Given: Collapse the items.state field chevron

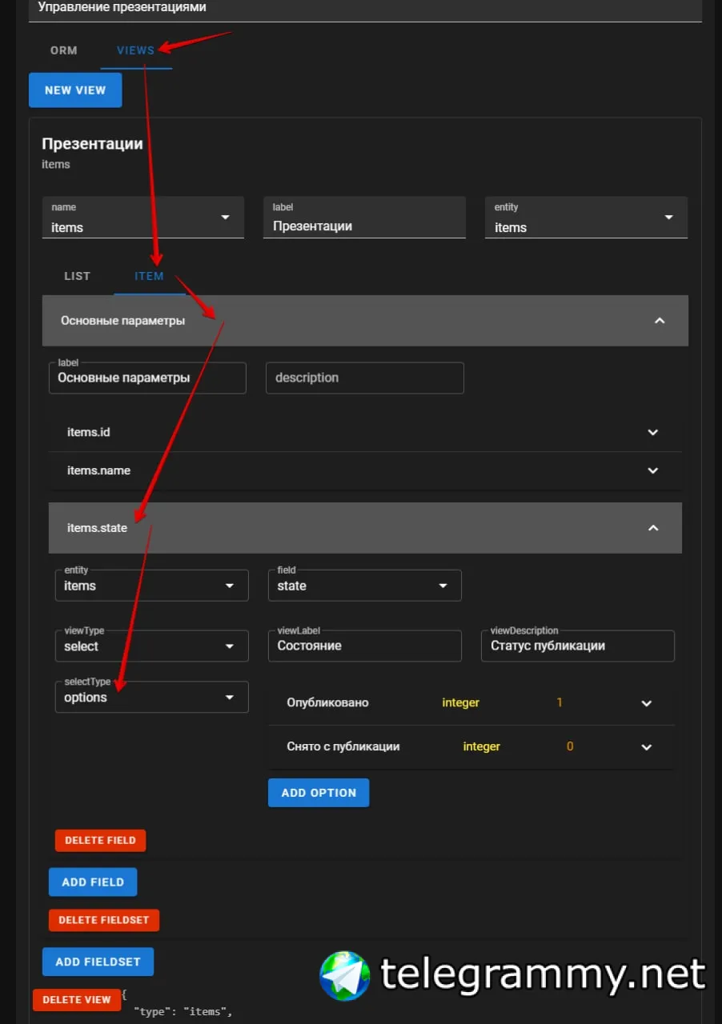Looking at the screenshot, I should pyautogui.click(x=653, y=528).
